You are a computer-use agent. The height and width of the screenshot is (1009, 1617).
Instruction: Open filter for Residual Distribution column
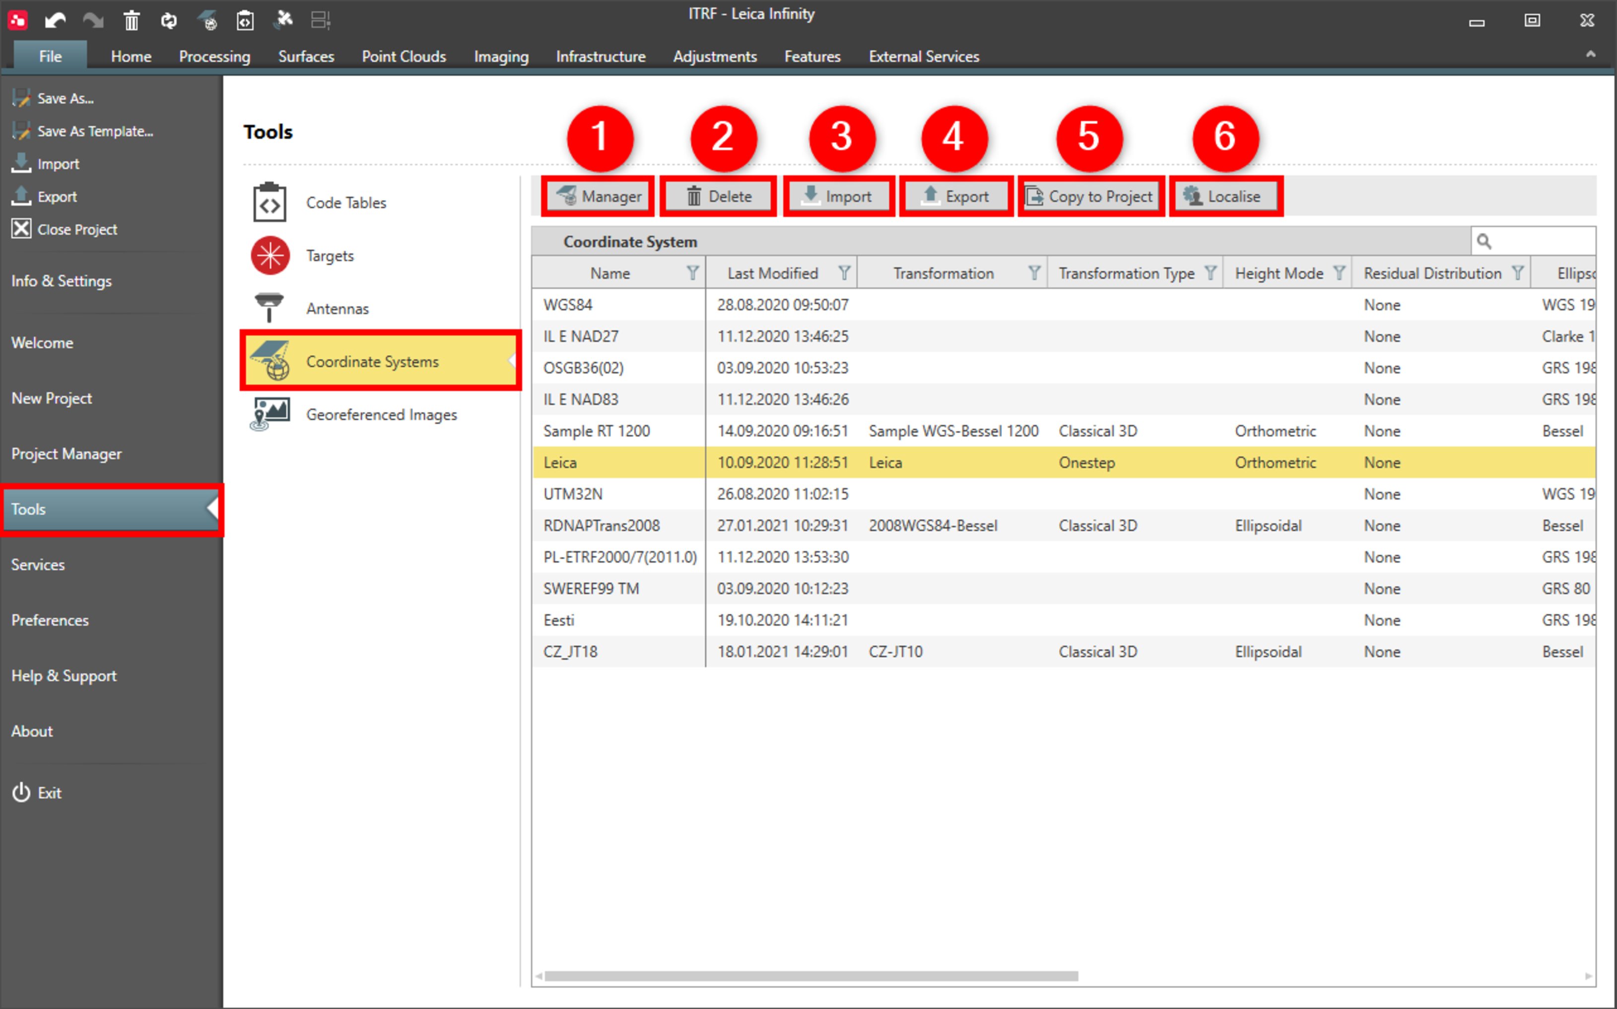[1517, 273]
